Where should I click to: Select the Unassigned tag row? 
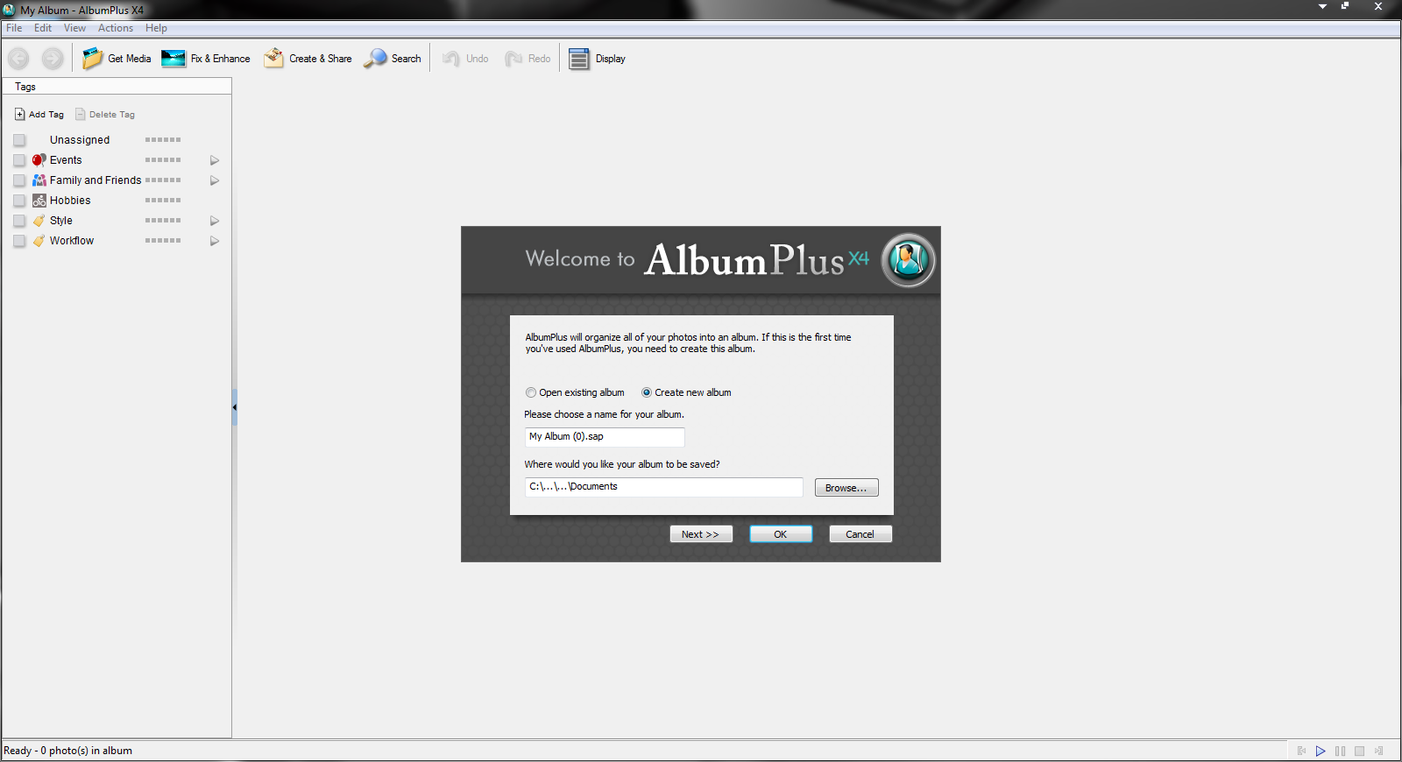[117, 140]
